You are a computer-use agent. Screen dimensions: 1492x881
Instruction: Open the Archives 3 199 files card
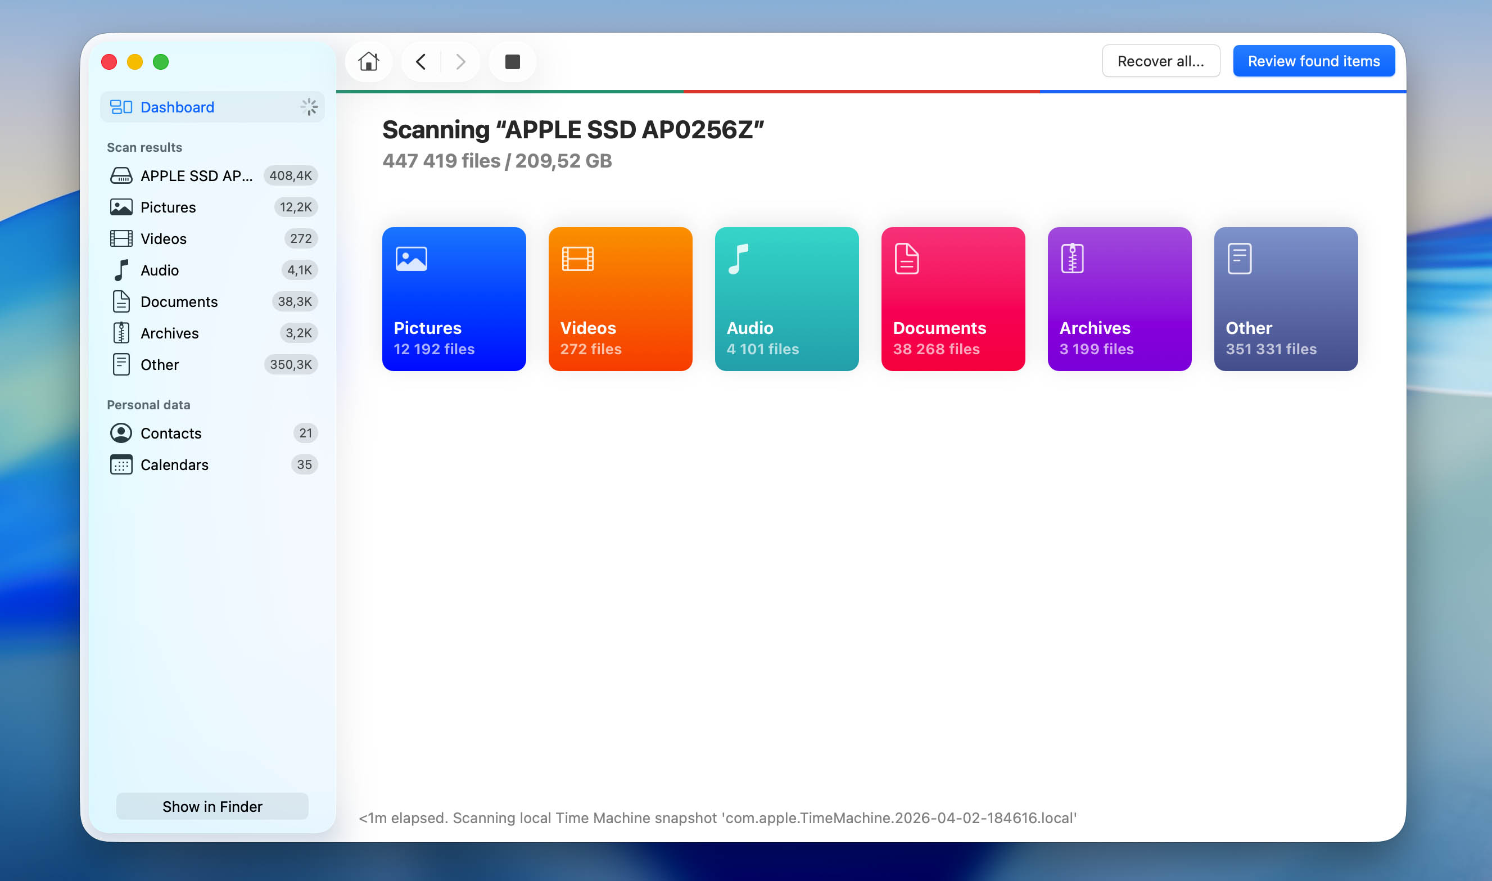click(x=1119, y=299)
